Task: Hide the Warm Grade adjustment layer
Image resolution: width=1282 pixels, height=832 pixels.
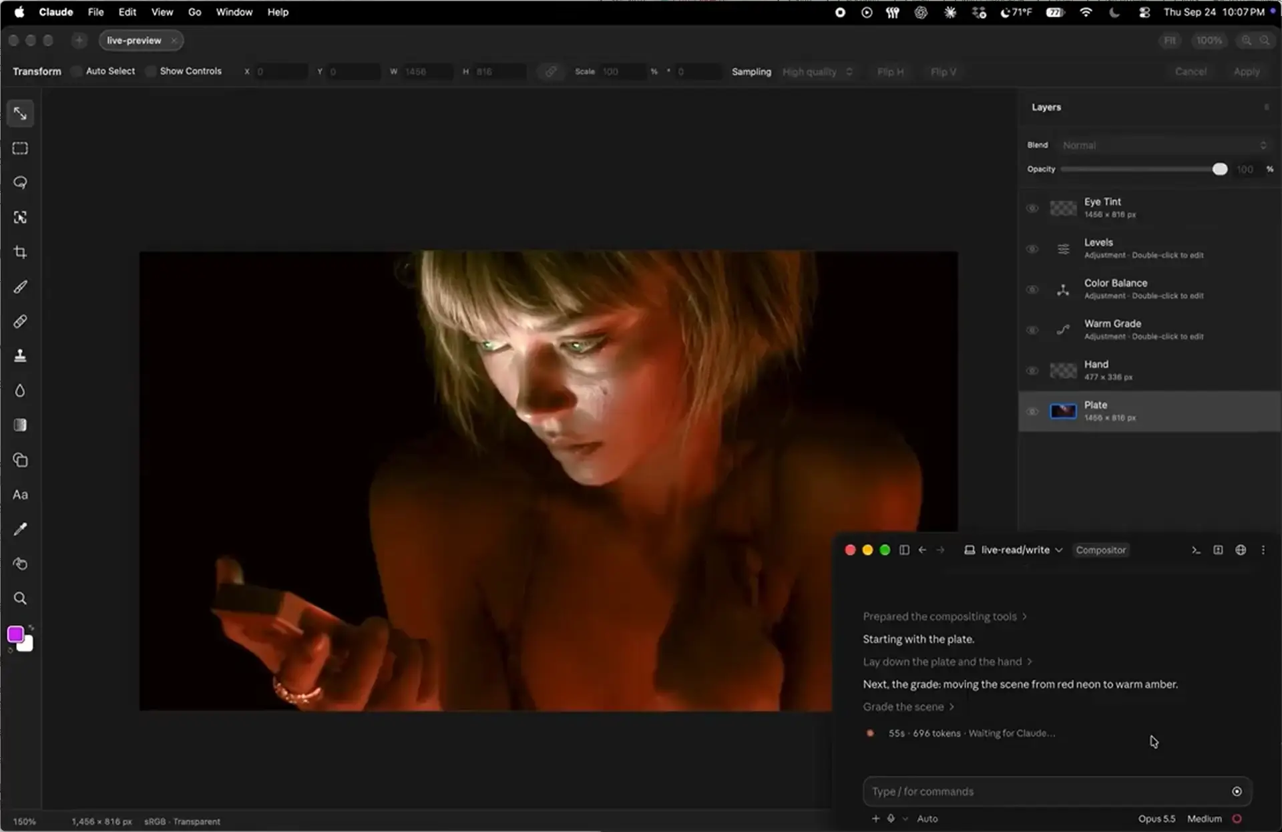Action: pyautogui.click(x=1032, y=331)
